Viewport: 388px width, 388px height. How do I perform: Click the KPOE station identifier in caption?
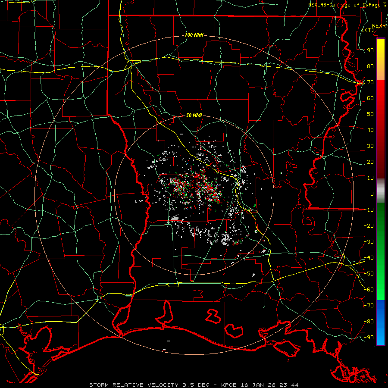point(228,385)
